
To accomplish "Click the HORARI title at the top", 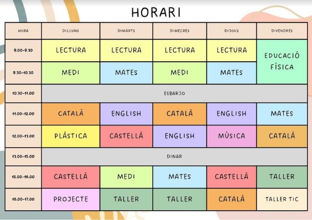I will coord(156,11).
